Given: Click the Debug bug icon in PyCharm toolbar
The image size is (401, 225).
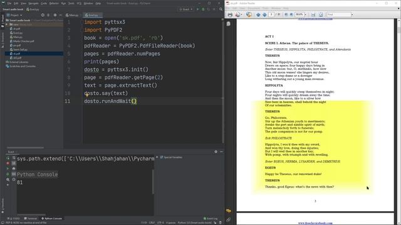Looking at the screenshot, I should 203,9.
